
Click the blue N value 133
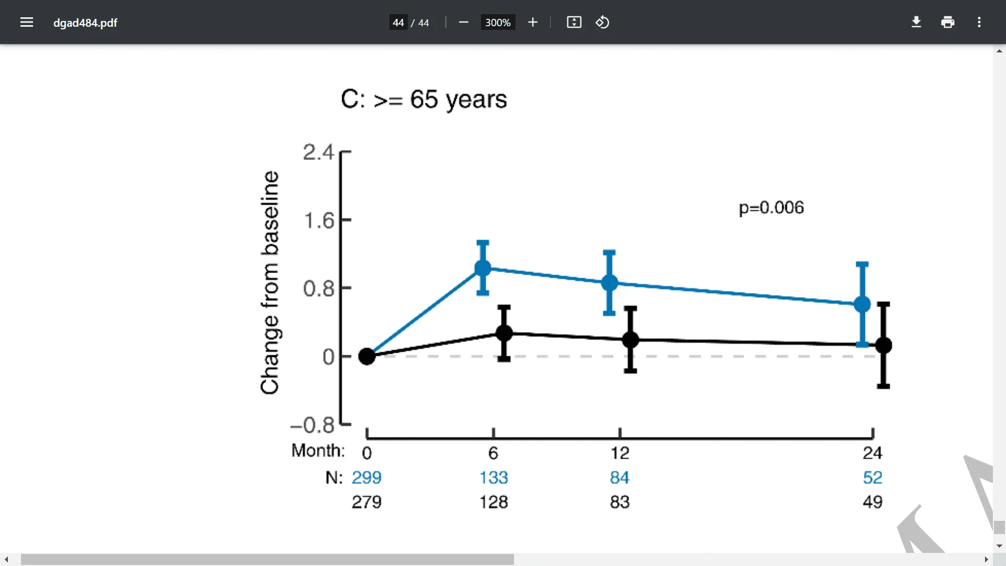[494, 477]
